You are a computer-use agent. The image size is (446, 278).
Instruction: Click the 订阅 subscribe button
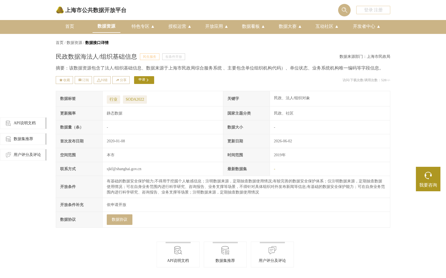pos(83,80)
